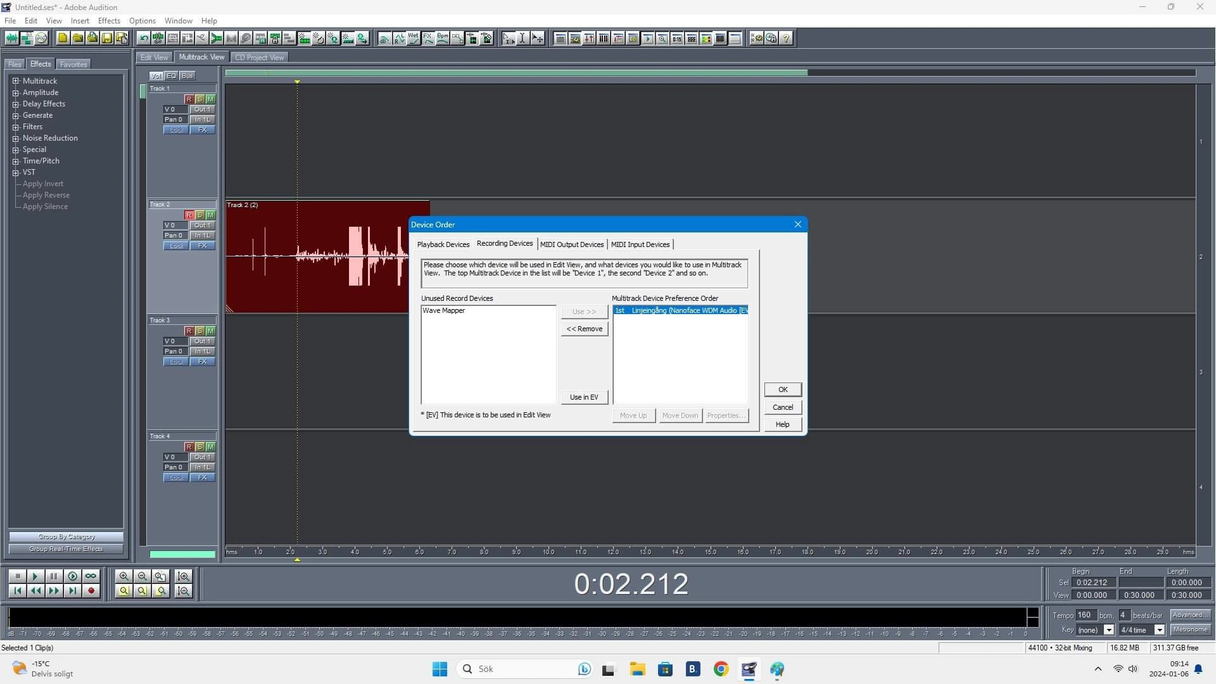This screenshot has height=684, width=1216.
Task: Zoom in horizontally with the plus magnifier
Action: 123,576
